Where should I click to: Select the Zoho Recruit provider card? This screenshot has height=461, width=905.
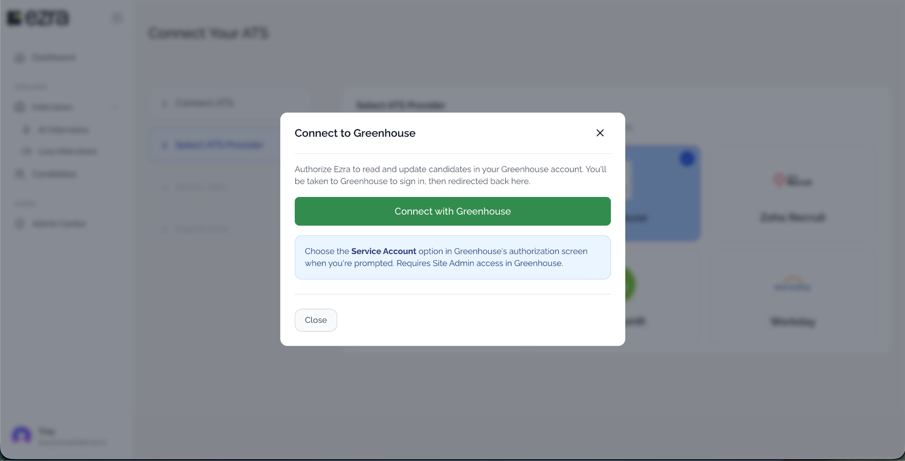pos(793,193)
